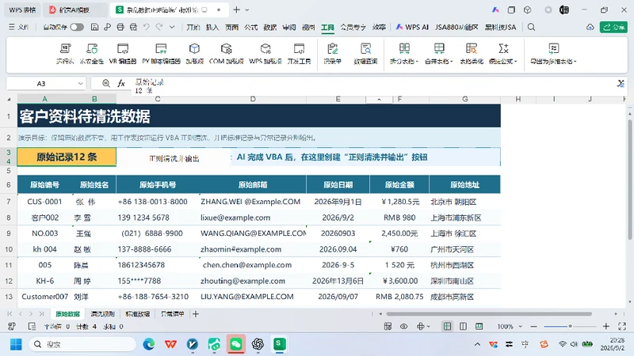Click the print icon in quick toolbar
Image resolution: width=634 pixels, height=356 pixels.
coord(120,27)
